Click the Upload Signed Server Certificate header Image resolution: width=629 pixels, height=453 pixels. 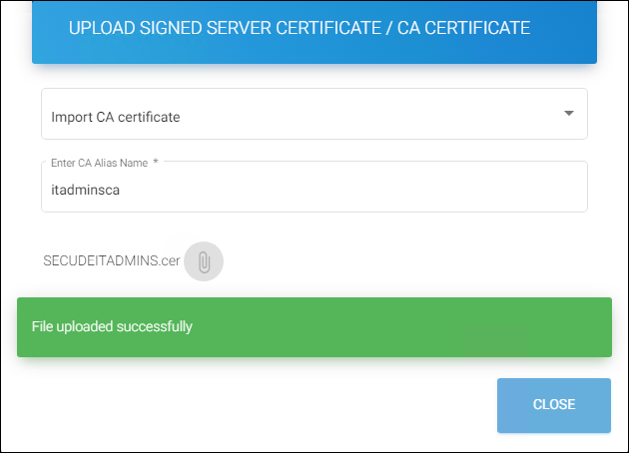[300, 28]
